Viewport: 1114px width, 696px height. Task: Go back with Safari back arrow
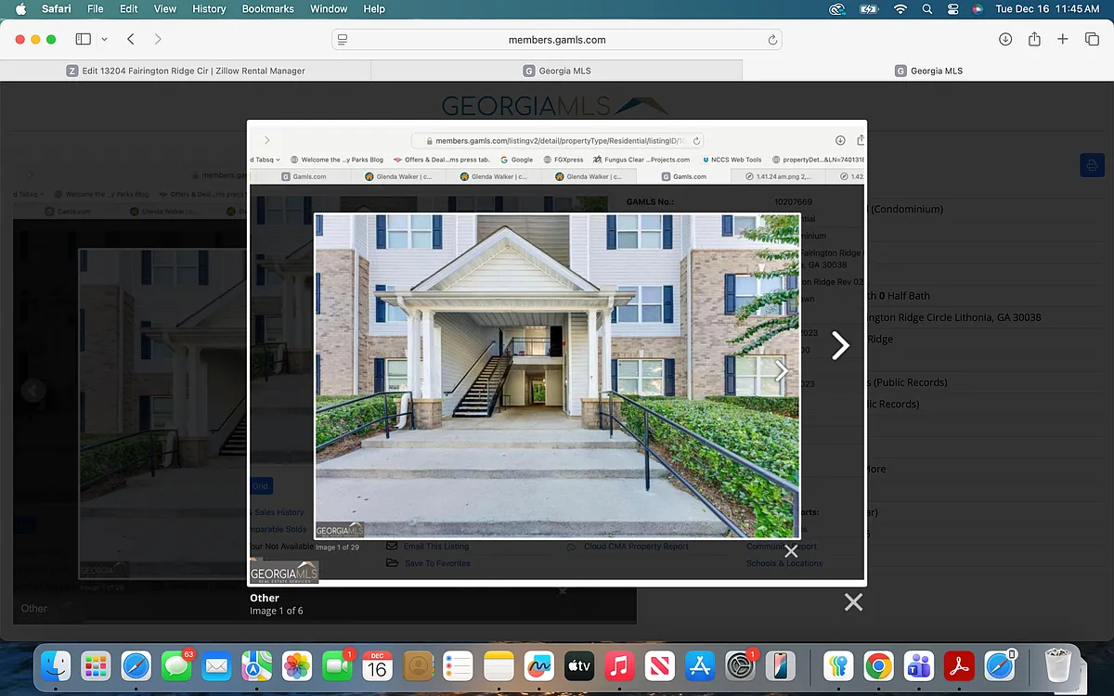131,40
